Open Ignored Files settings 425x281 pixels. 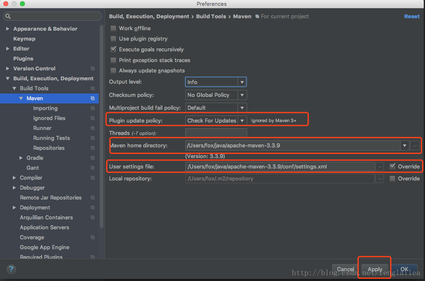click(x=49, y=118)
